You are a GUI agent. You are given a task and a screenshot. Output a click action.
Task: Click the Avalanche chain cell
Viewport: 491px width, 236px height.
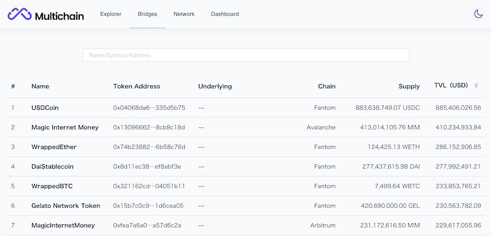tap(321, 128)
